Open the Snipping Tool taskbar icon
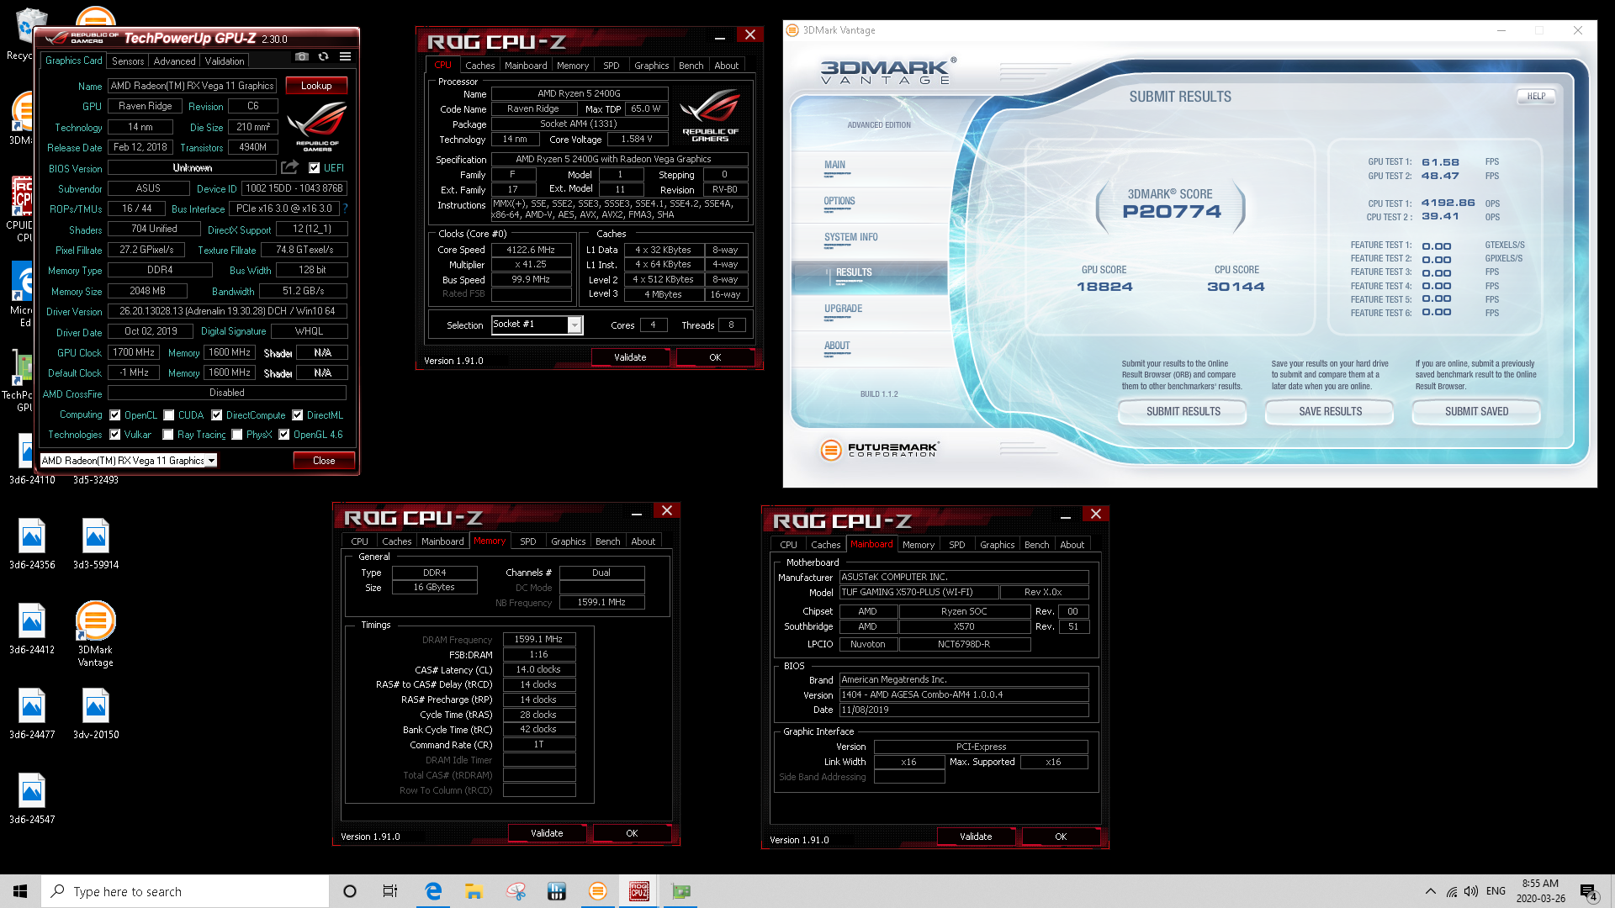 (516, 891)
